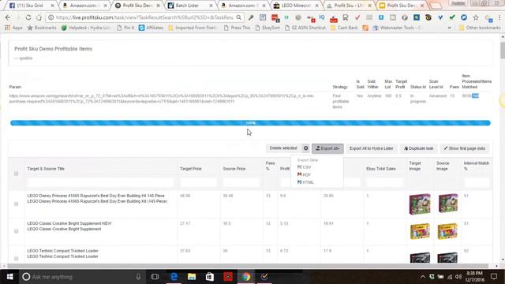The width and height of the screenshot is (505, 284).
Task: Open the Helpdesk Hydra Lister bookmark
Action: tap(86, 28)
